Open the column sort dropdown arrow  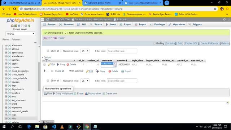(x=74, y=61)
